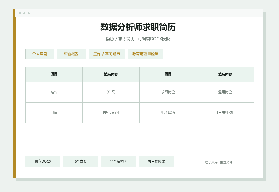
Task: Click the 独立DOCX tag button
Action: [x=43, y=161]
